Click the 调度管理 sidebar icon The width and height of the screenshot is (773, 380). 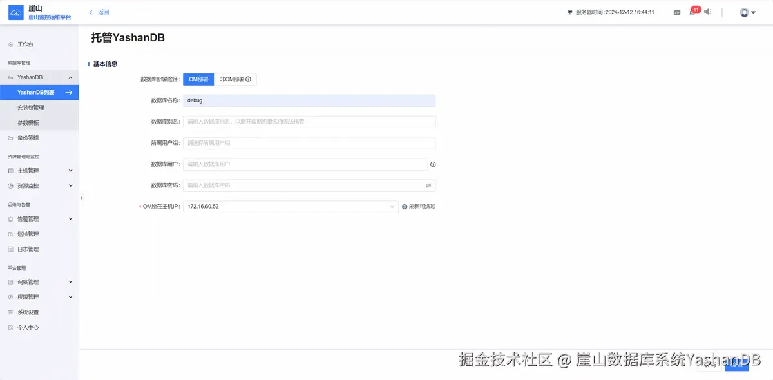(x=10, y=282)
